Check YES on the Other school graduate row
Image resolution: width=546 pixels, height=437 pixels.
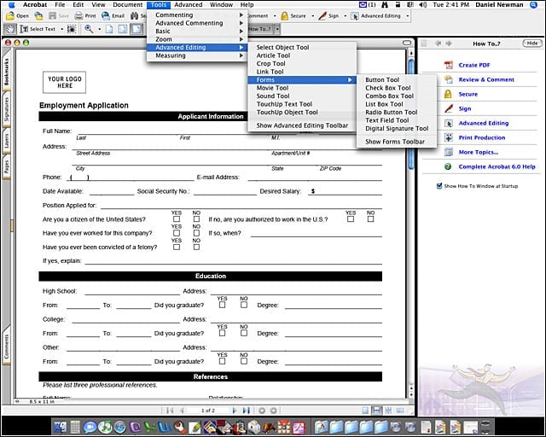click(x=222, y=361)
